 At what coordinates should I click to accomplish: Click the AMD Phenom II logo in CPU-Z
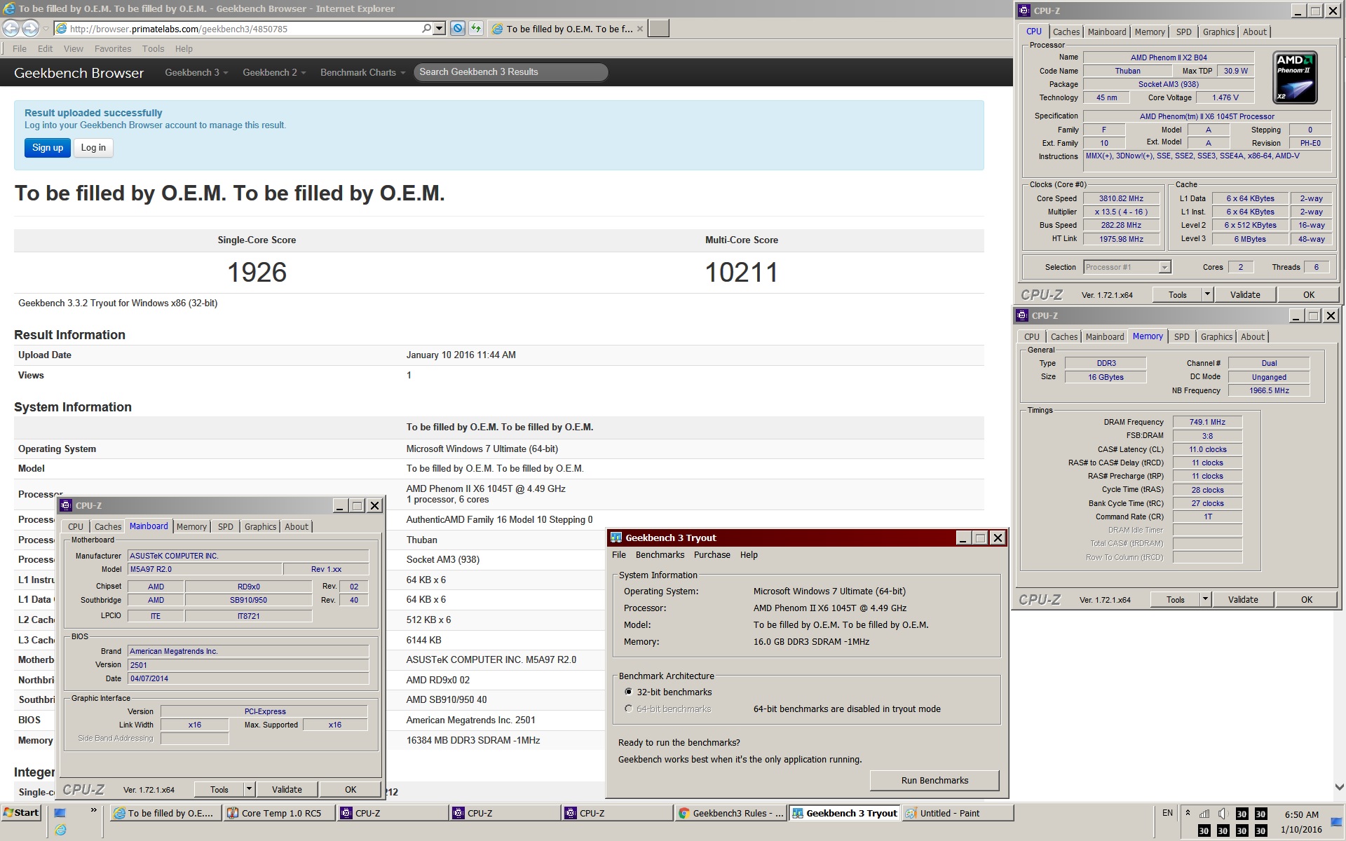1295,77
